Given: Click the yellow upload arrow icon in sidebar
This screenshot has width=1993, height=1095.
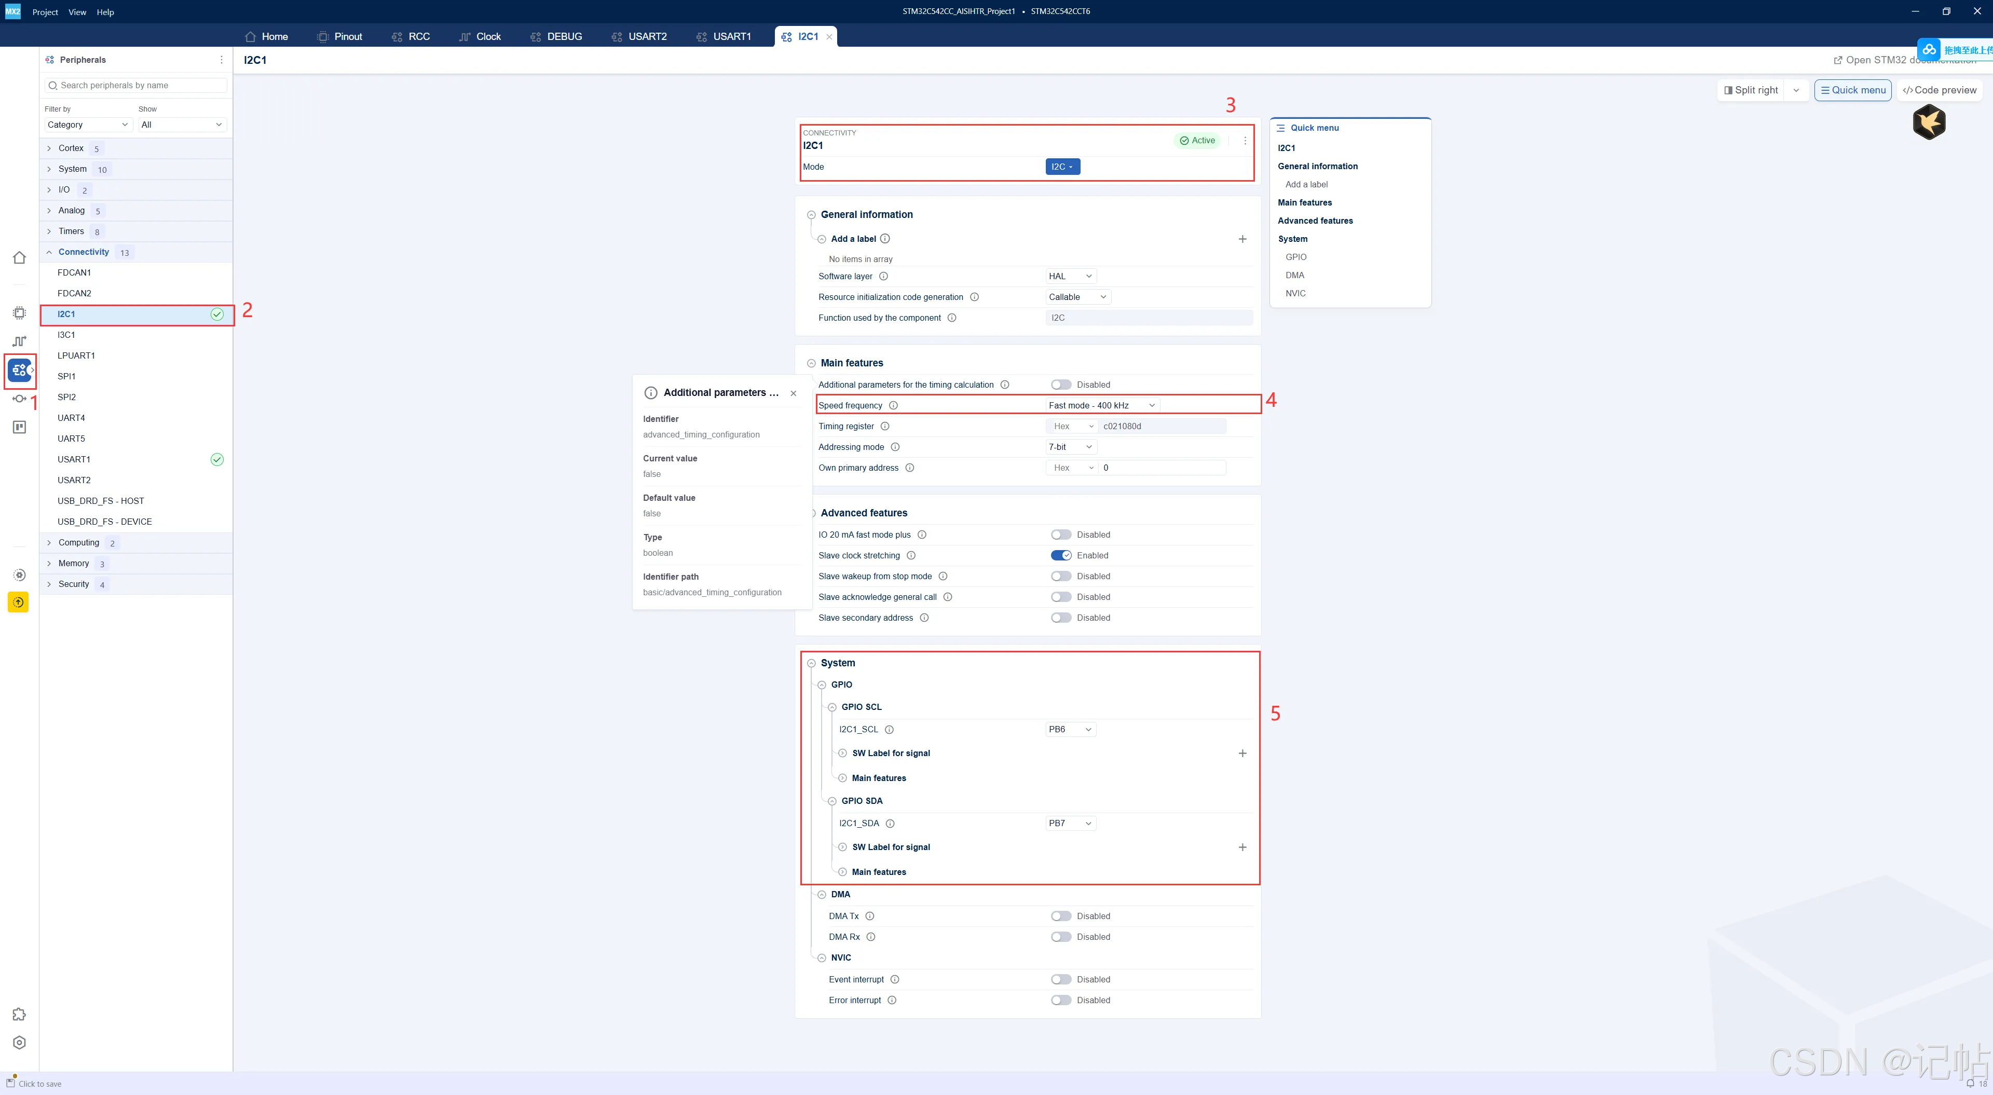Looking at the screenshot, I should pyautogui.click(x=19, y=602).
